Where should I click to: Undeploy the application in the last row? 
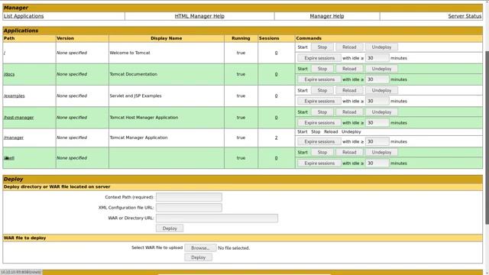click(x=381, y=152)
